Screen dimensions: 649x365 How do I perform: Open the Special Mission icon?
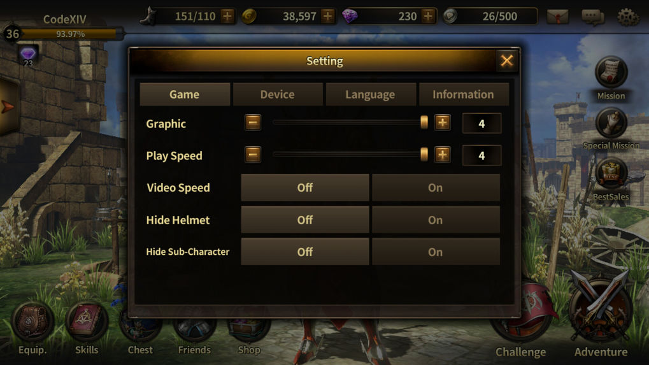[611, 123]
